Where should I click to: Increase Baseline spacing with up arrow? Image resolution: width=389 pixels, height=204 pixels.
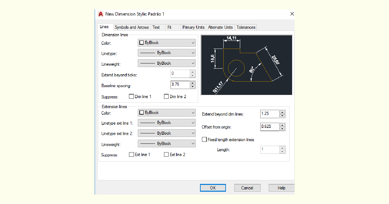tap(193, 83)
